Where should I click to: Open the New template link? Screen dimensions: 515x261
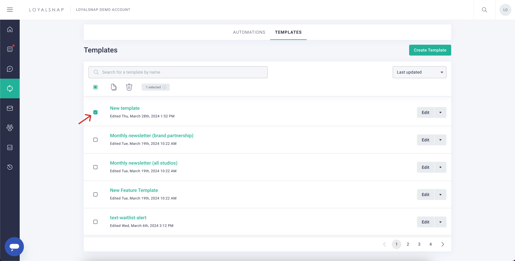click(125, 108)
